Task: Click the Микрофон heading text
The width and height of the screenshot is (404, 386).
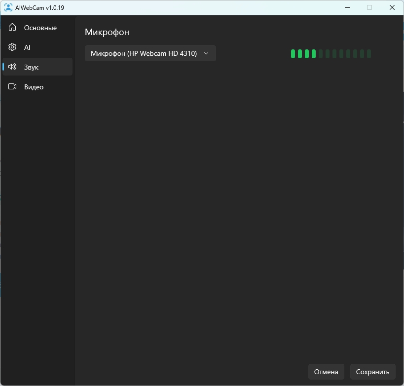Action: [x=107, y=32]
